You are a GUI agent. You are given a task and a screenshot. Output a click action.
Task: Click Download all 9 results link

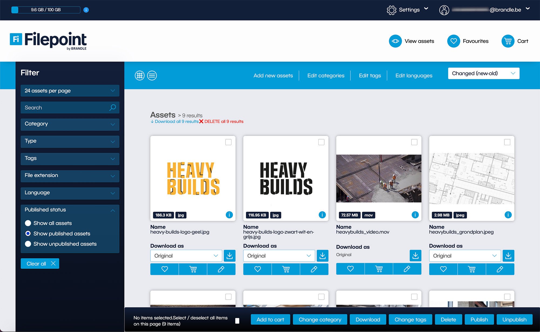pyautogui.click(x=175, y=122)
